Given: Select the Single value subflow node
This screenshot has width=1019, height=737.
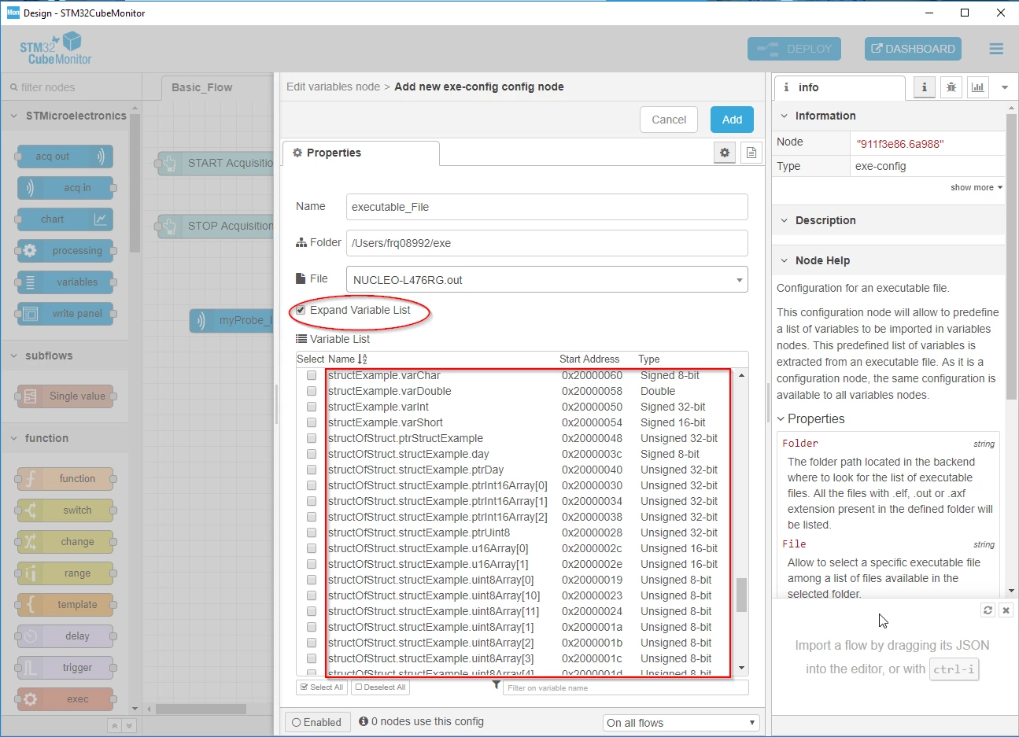Looking at the screenshot, I should (x=65, y=396).
